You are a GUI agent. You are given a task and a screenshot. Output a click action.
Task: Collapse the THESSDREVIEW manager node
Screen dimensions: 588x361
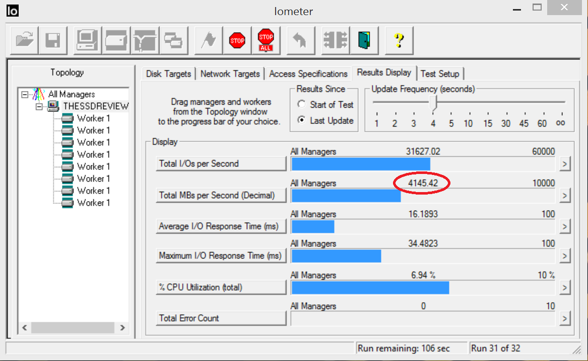click(x=39, y=106)
